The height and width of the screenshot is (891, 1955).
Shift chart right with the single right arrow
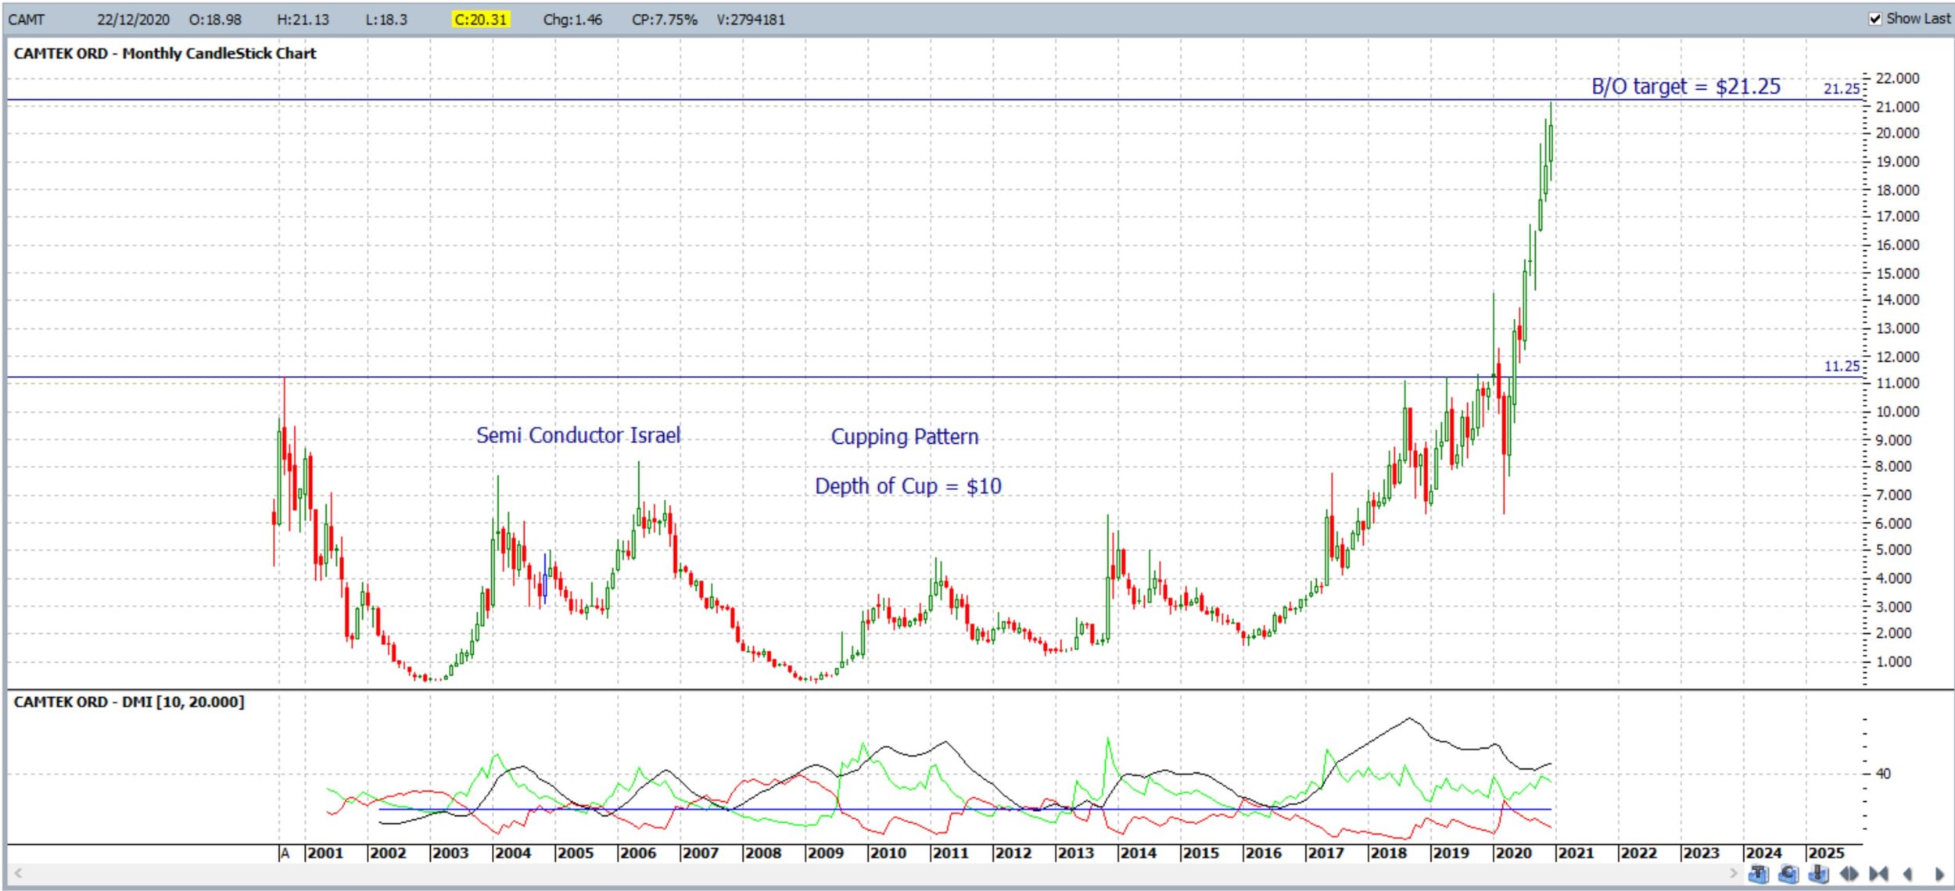pos(1939,874)
